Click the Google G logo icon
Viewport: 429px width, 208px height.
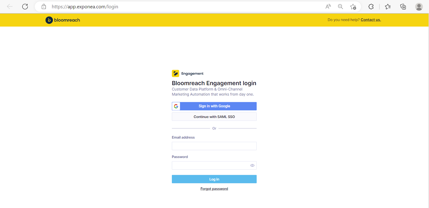click(x=176, y=106)
